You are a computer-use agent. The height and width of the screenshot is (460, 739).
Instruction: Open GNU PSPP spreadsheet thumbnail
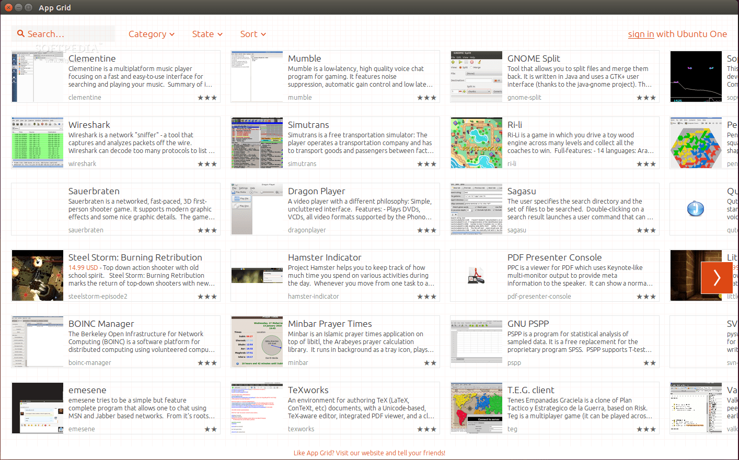[x=477, y=341]
